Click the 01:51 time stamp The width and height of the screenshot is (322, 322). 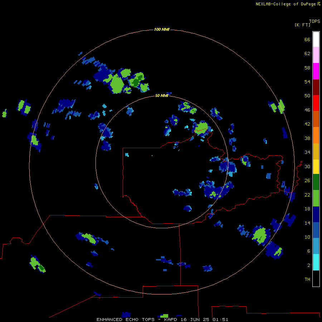[220, 319]
